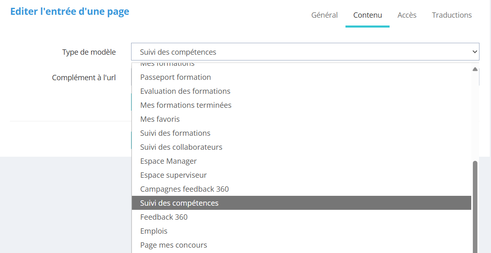Viewport: 491px width, 253px height.
Task: Pick Mes favoris from list
Action: (160, 119)
